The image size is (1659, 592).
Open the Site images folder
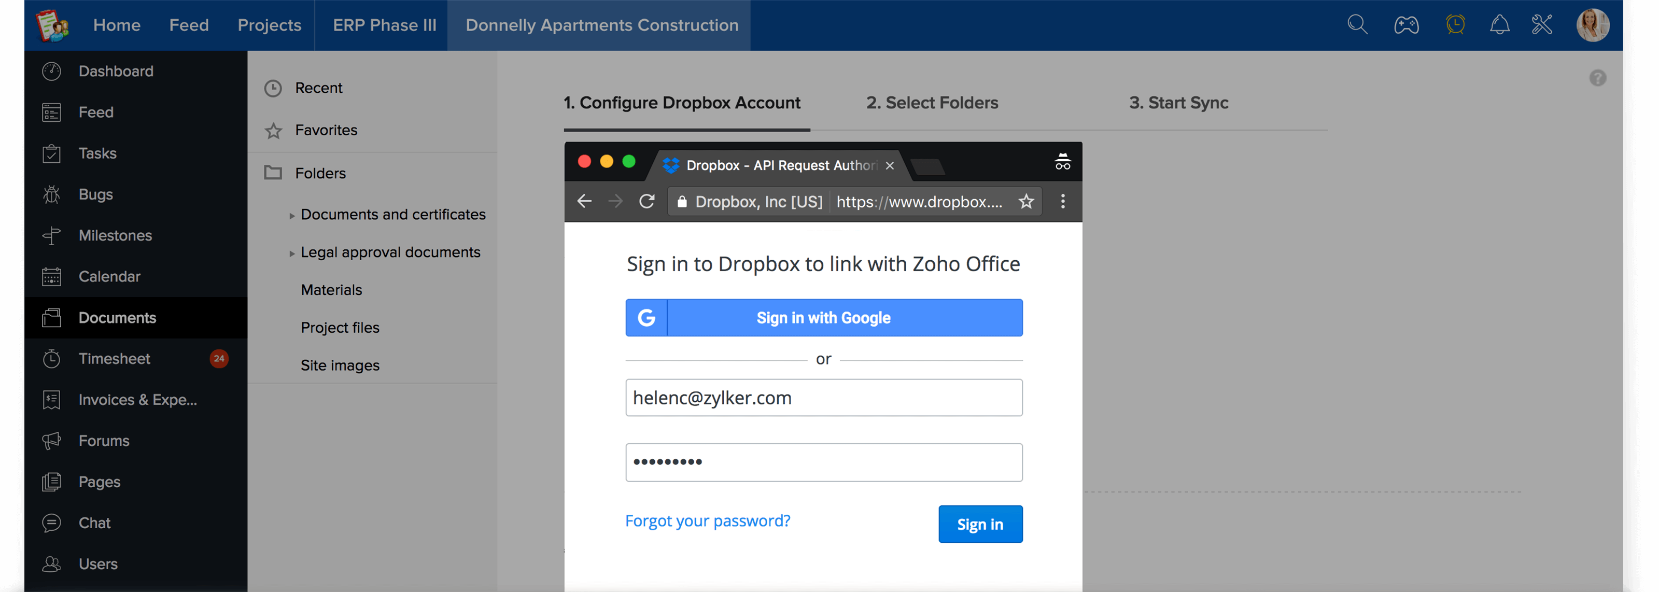(x=340, y=365)
